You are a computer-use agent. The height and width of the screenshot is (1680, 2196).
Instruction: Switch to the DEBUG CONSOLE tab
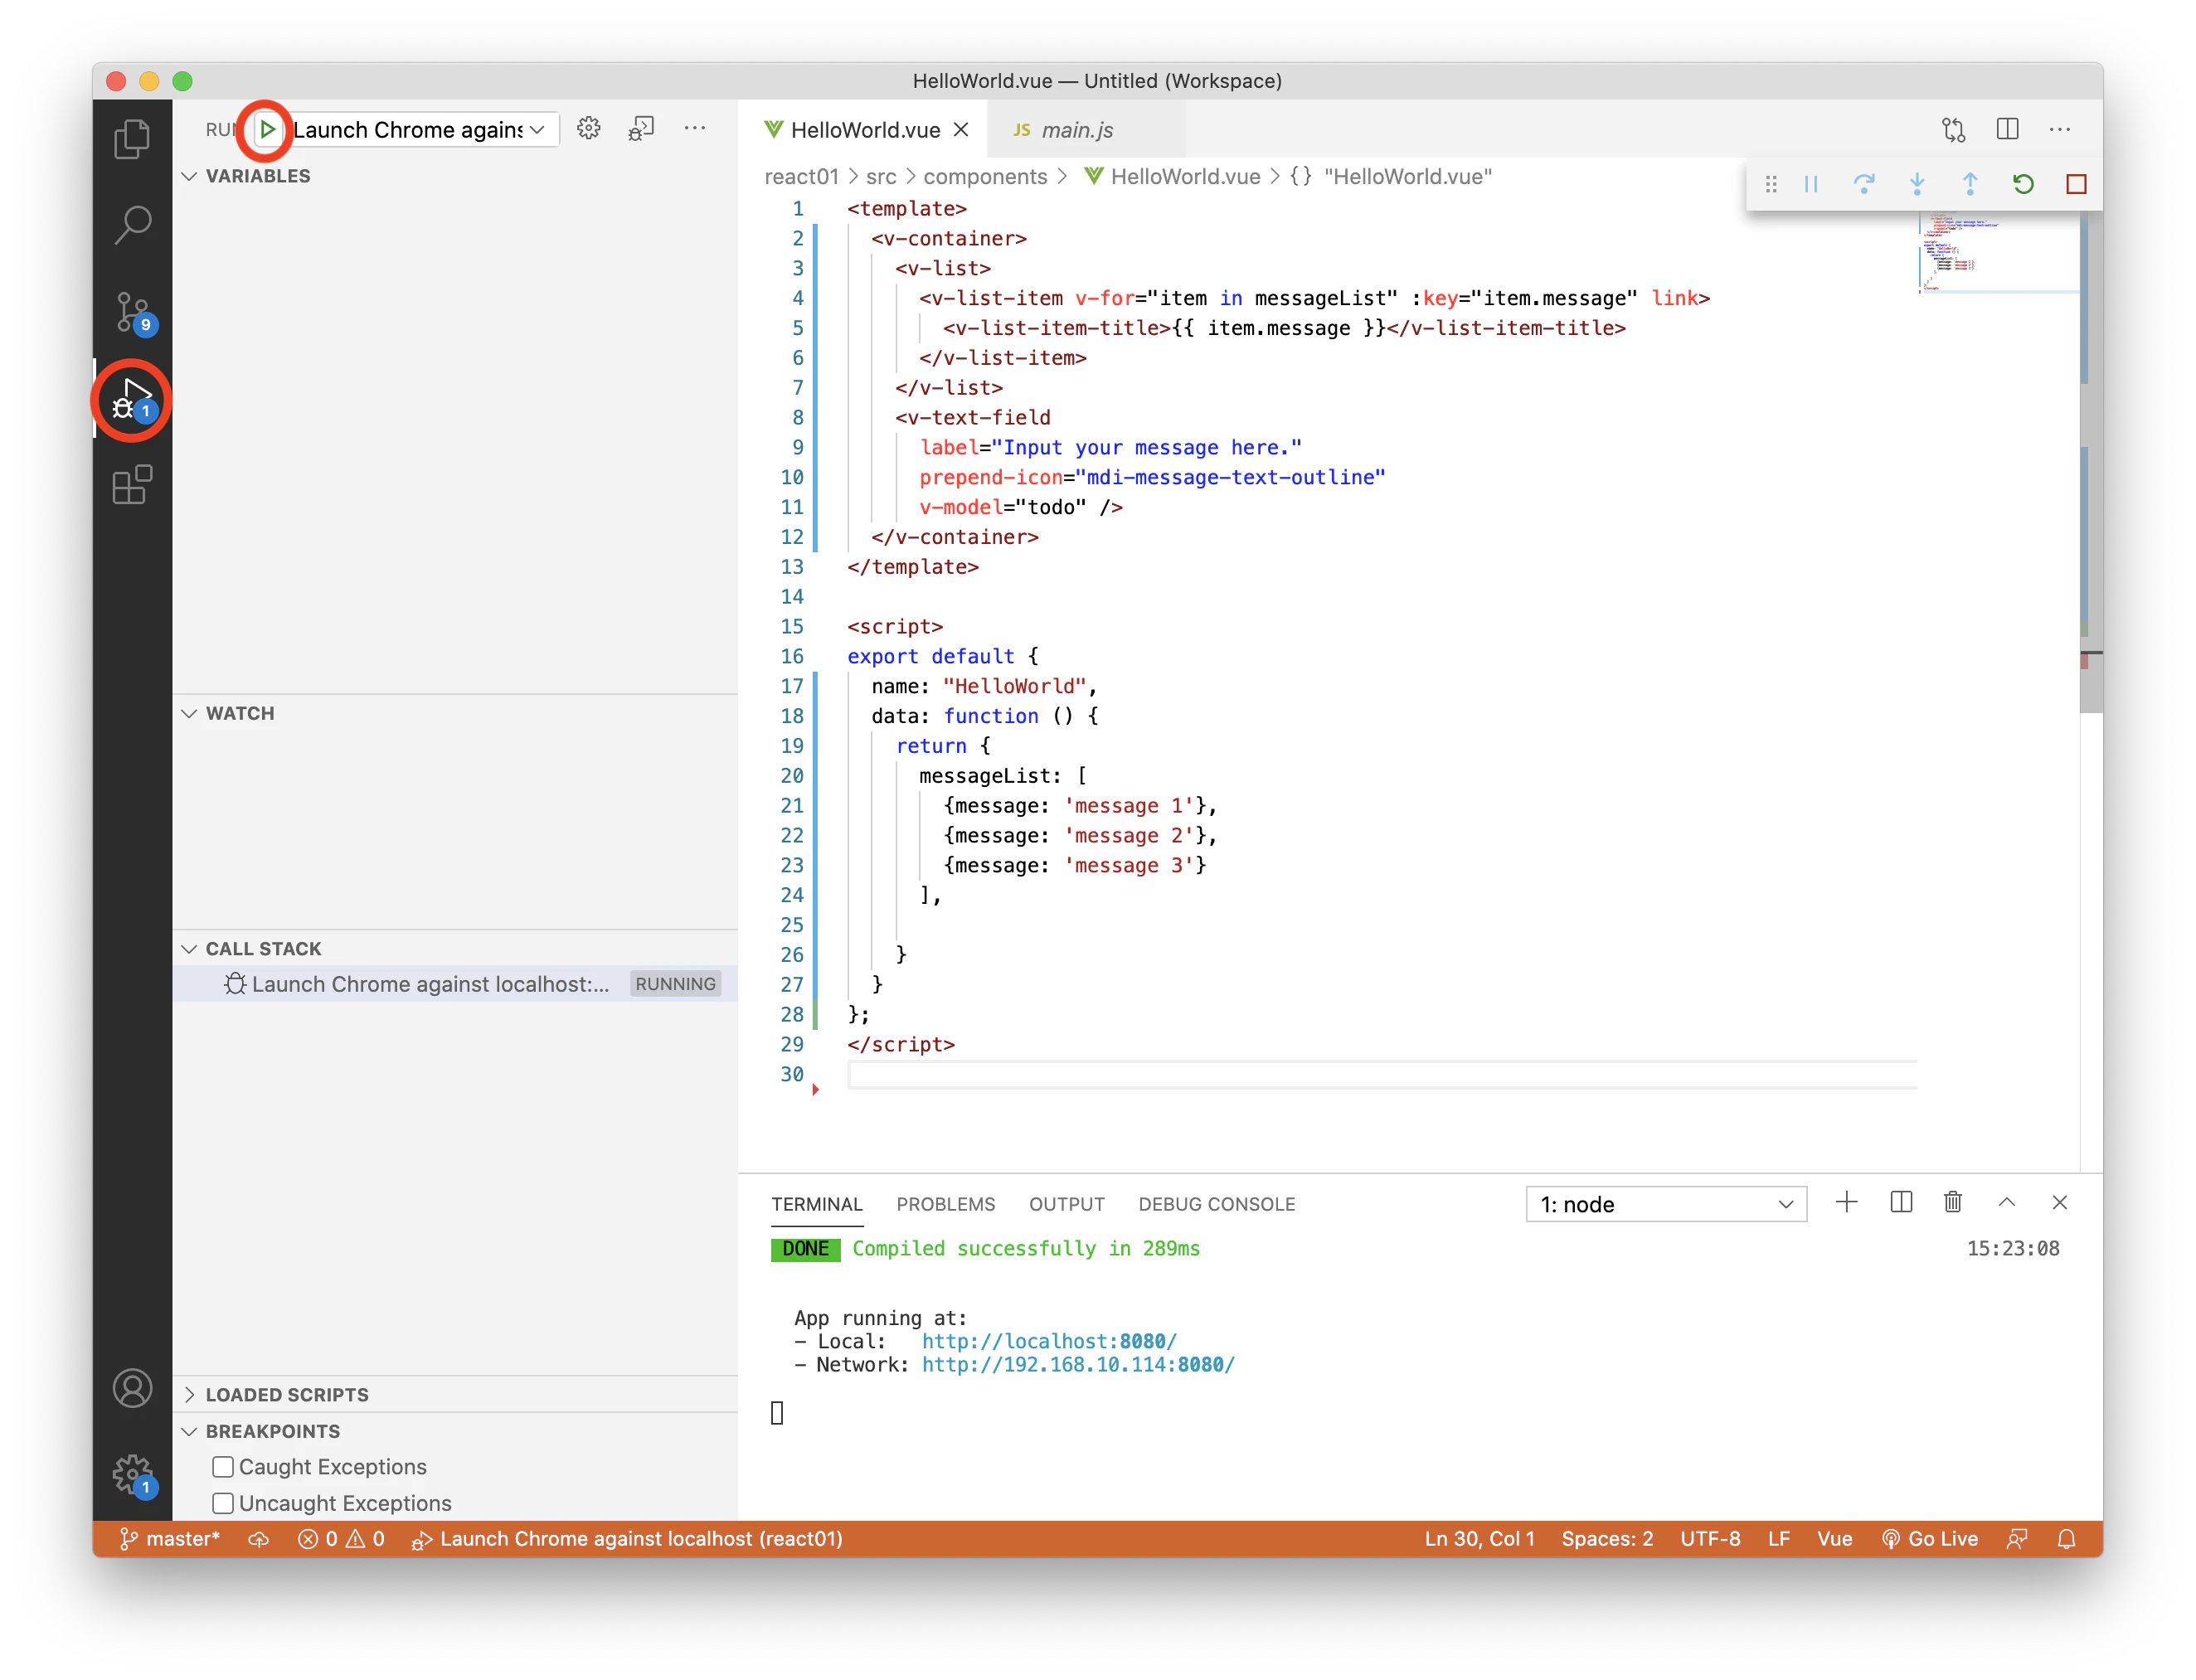tap(1217, 1204)
